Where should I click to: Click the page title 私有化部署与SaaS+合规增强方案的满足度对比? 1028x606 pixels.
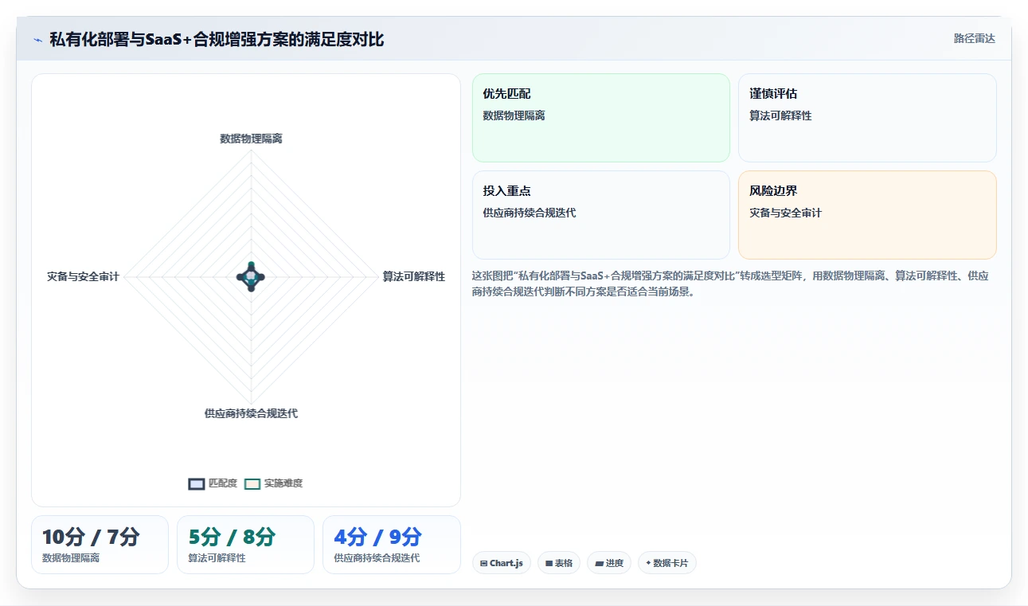pos(217,39)
